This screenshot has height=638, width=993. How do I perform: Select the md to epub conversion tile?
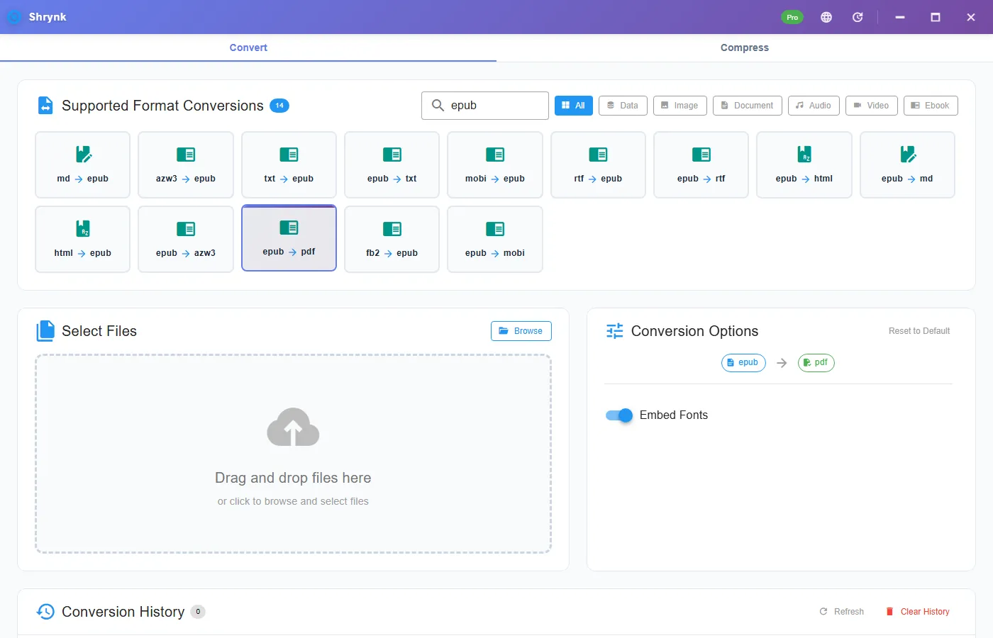(82, 164)
